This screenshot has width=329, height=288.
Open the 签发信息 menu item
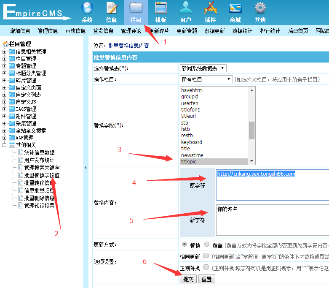(x=103, y=31)
